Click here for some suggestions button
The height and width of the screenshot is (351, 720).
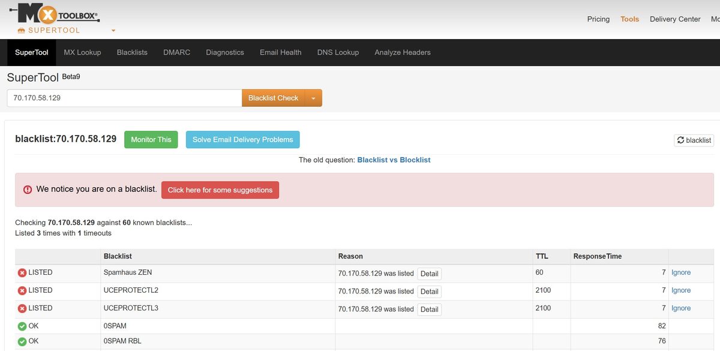click(220, 190)
